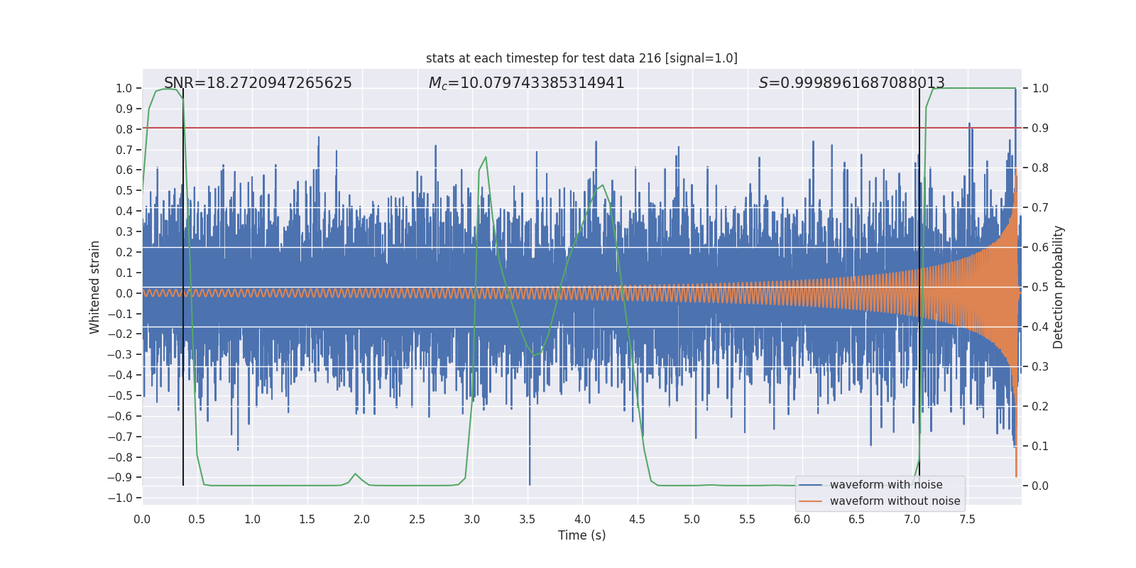Image resolution: width=1136 pixels, height=568 pixels.
Task: Click the "waveform without noise" legend label
Action: click(895, 501)
